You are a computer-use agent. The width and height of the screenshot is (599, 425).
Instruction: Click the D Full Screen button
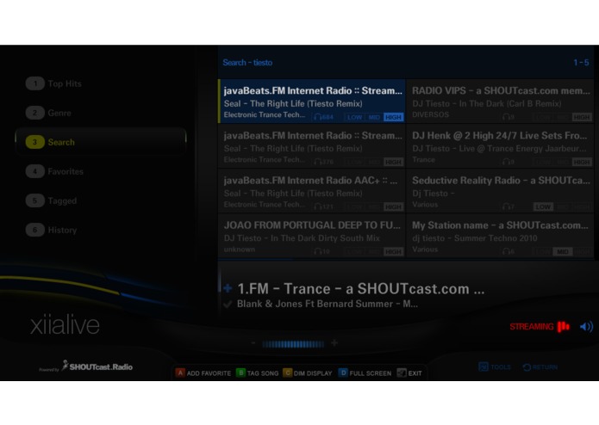tap(365, 373)
